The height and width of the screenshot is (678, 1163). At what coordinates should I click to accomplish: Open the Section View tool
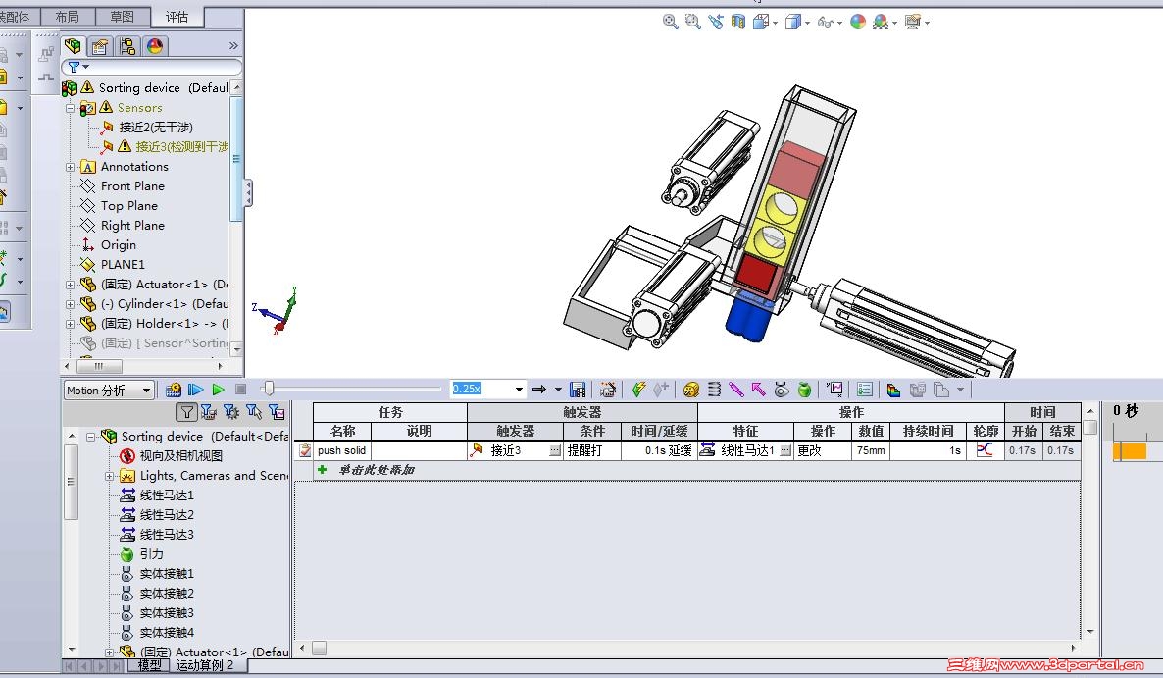(x=738, y=22)
